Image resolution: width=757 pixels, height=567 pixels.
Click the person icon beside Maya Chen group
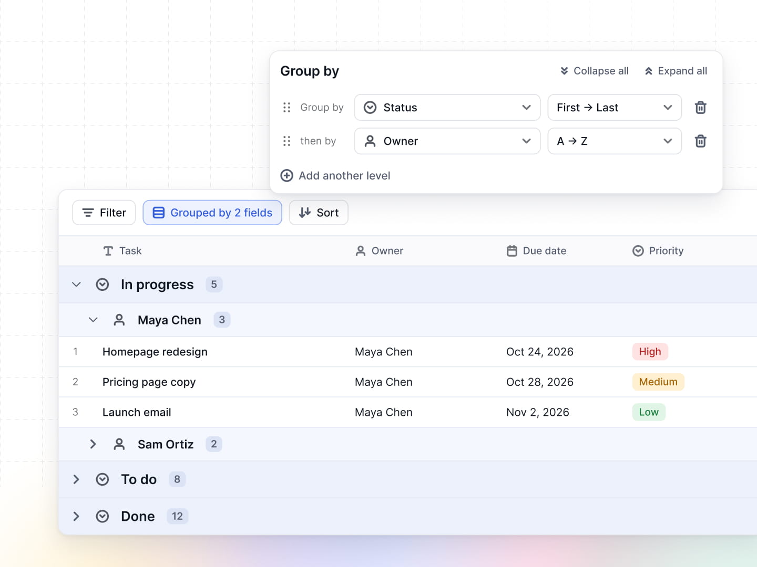click(119, 320)
